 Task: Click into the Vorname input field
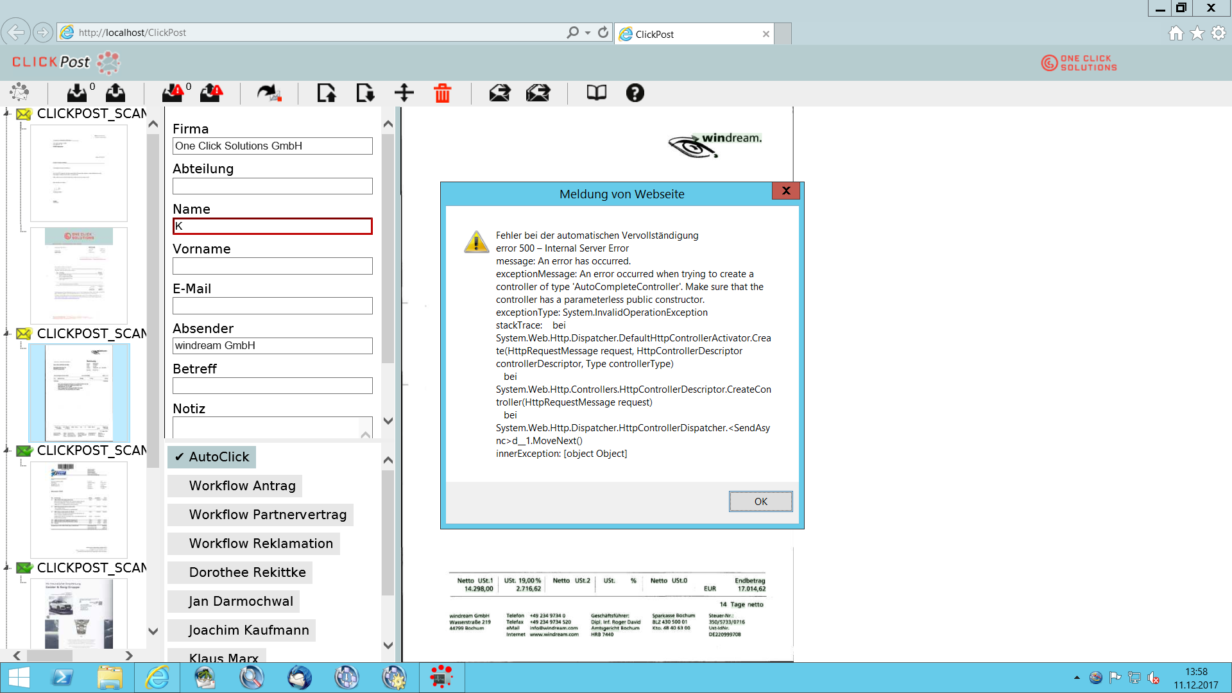[272, 266]
